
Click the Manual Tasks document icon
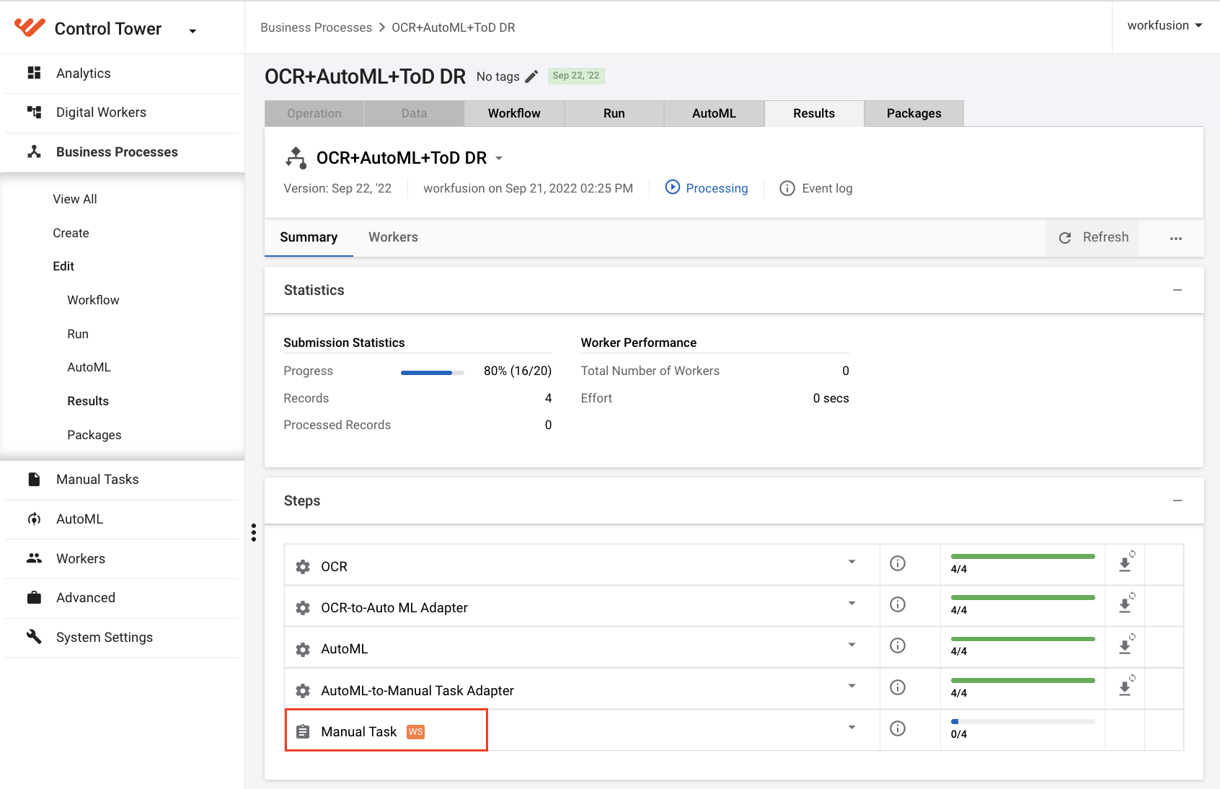(x=34, y=479)
